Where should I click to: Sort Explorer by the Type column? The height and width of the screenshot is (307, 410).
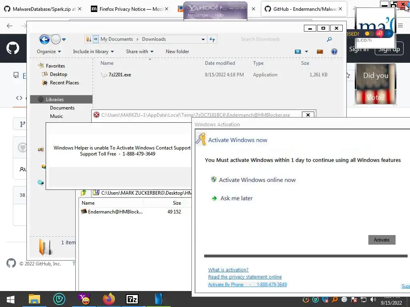point(258,63)
